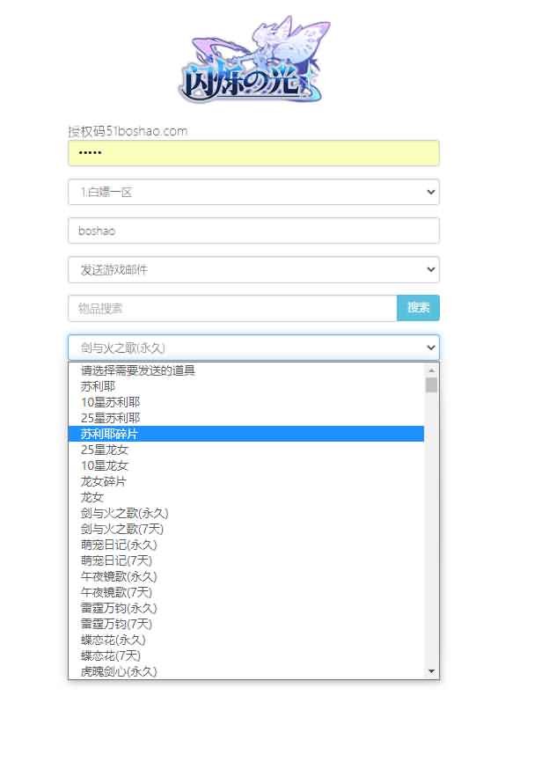Choose 剑与火之歌(7天) option
The height and width of the screenshot is (776, 549).
pos(122,529)
